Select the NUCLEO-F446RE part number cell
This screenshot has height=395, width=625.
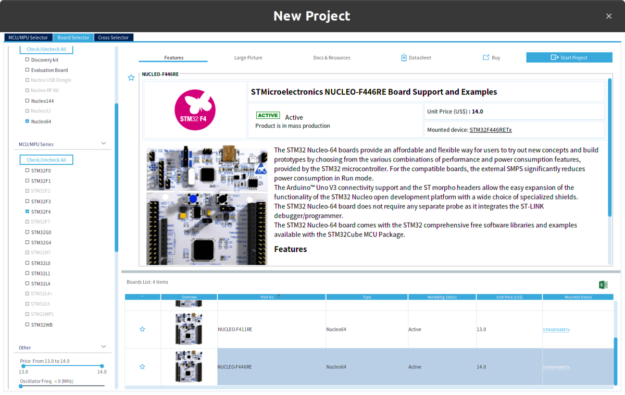(x=271, y=367)
